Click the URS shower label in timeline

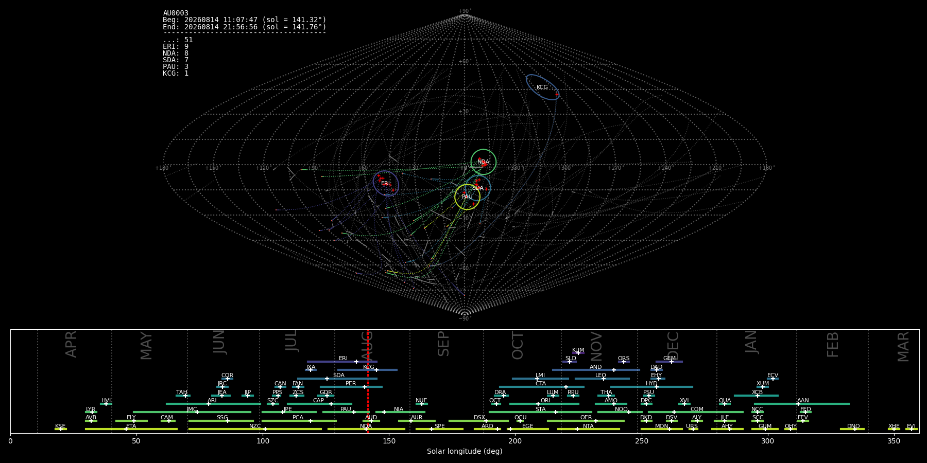click(692, 426)
